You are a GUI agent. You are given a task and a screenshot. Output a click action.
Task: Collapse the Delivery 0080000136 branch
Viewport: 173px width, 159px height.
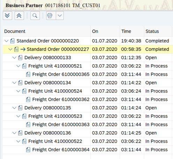14,133
